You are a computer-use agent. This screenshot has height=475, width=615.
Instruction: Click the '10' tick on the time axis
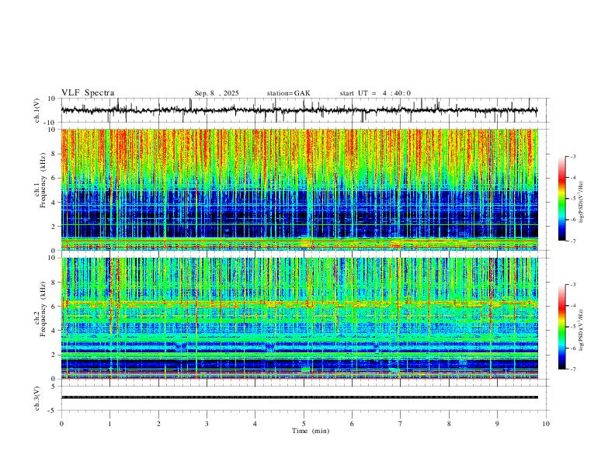[x=546, y=424]
